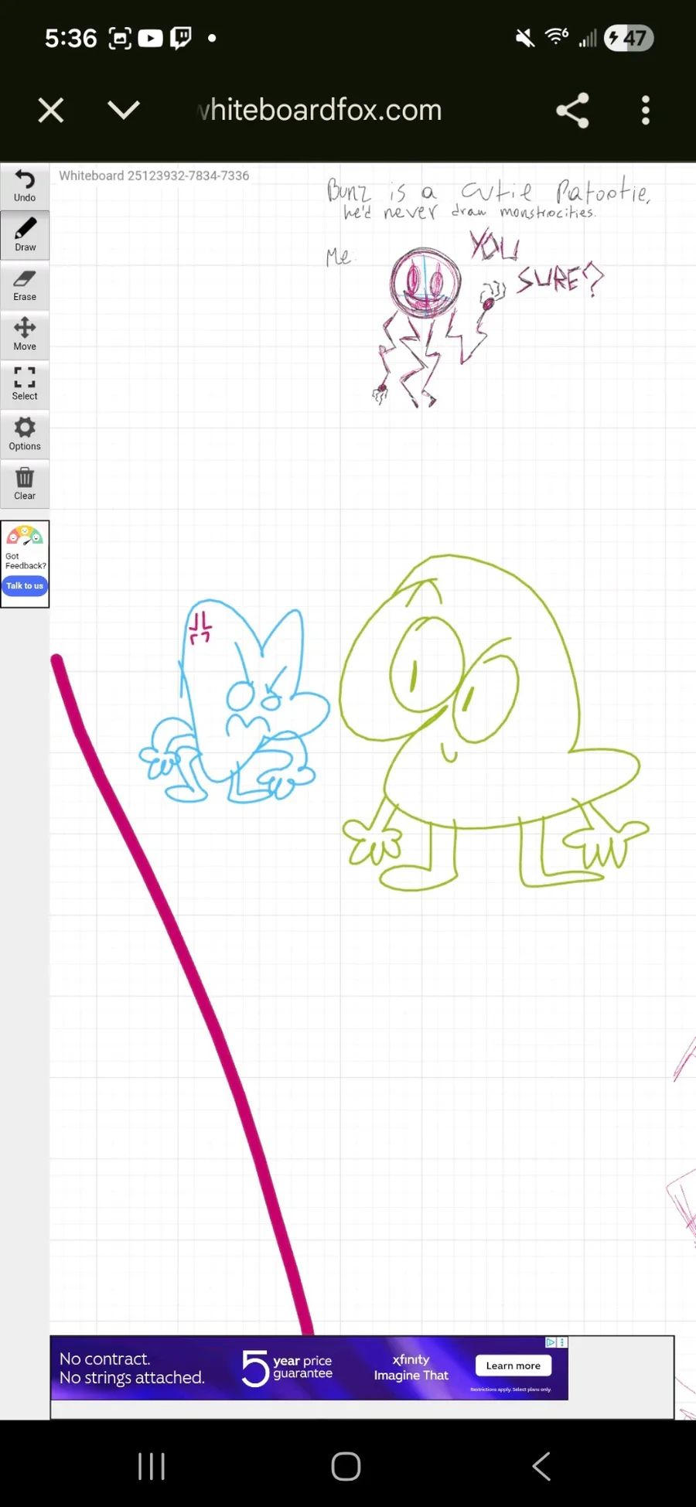Tap the 5 year price guarantee text

coord(287,1368)
